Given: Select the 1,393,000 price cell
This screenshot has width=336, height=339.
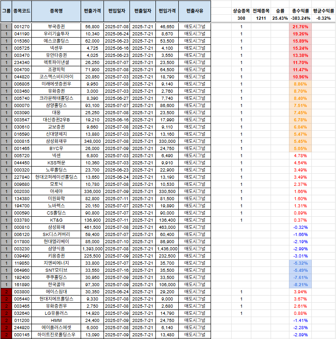Looking at the screenshot, I should click(92, 249).
